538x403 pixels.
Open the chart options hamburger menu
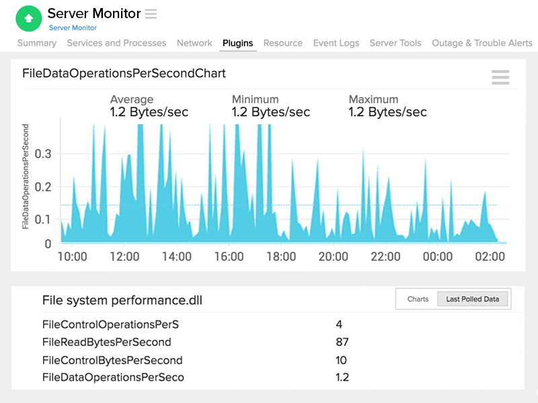(x=500, y=77)
